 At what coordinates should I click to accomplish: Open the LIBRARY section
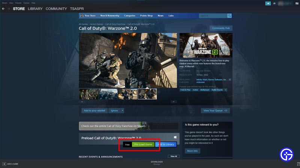[x=35, y=9]
